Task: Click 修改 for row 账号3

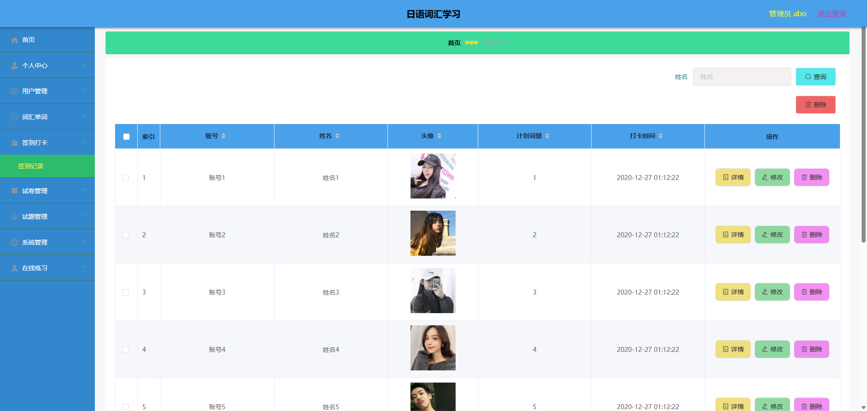Action: pos(772,292)
